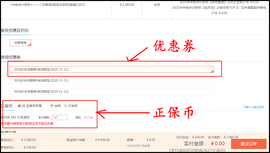The image size is (270, 153).
Task: Click the 邮费 ¥0.00 value
Action: pyautogui.click(x=151, y=140)
